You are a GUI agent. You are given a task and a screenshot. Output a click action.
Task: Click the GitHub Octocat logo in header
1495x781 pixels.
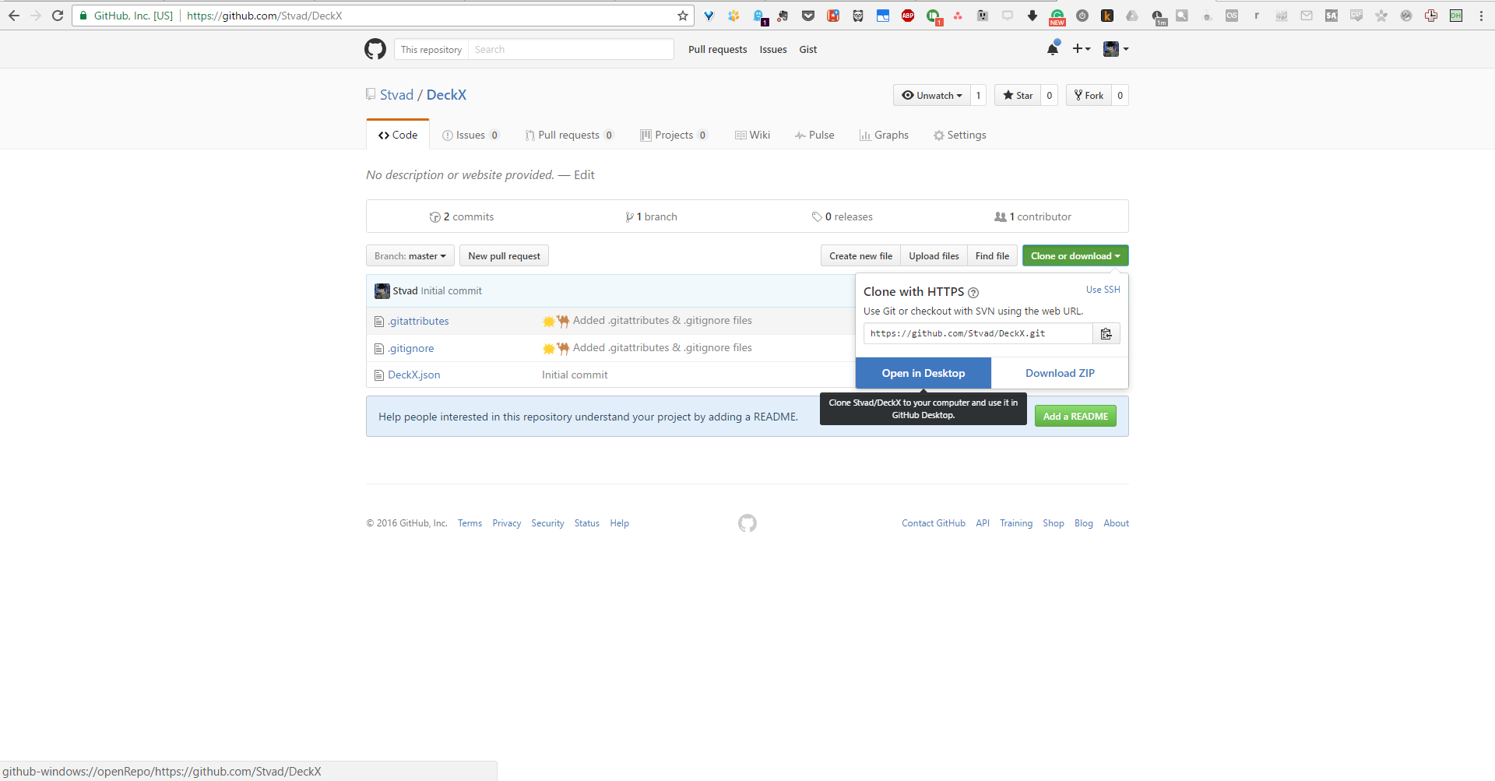click(375, 49)
